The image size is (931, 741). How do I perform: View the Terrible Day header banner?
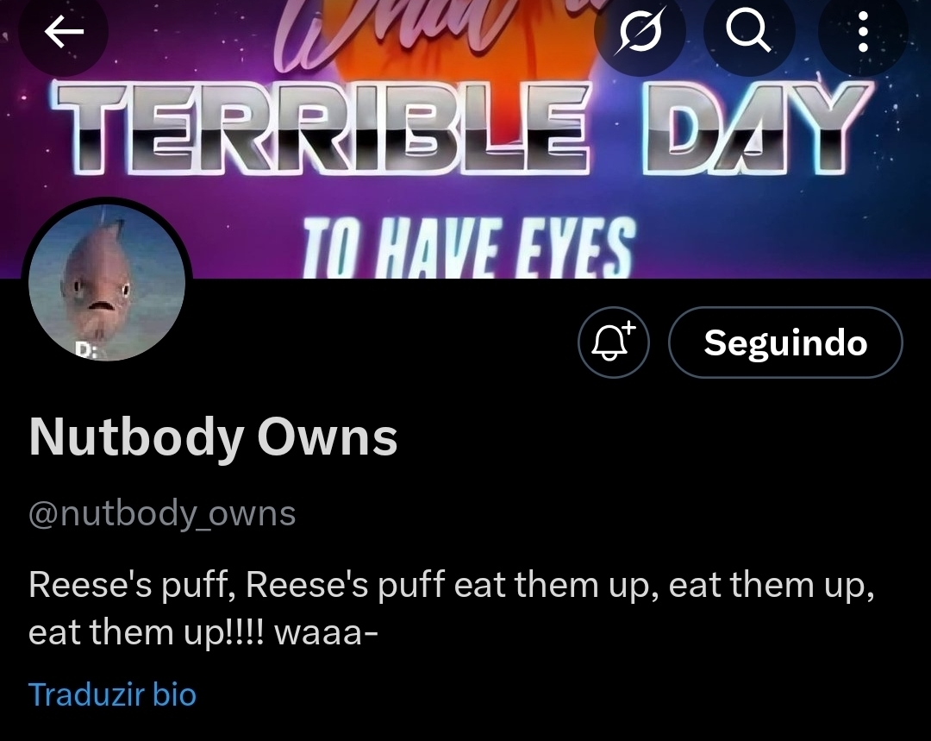[465, 139]
